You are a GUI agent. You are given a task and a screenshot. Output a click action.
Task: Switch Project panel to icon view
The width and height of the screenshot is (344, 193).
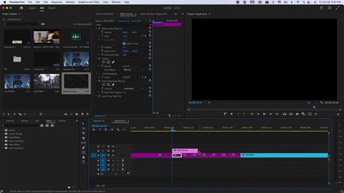(x=15, y=114)
